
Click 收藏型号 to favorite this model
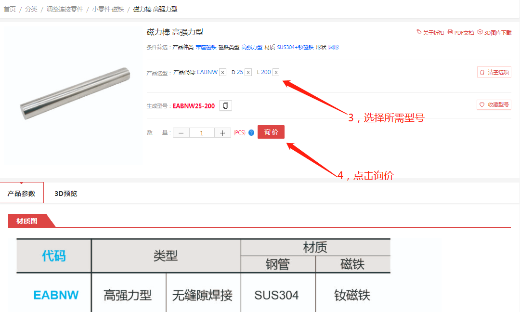pos(494,104)
